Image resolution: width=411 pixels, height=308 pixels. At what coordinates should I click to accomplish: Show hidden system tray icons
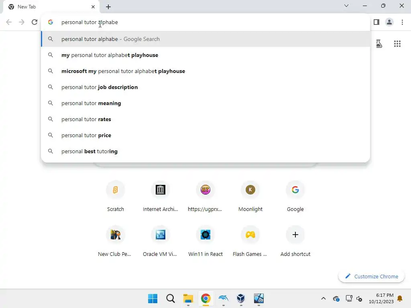(324, 298)
